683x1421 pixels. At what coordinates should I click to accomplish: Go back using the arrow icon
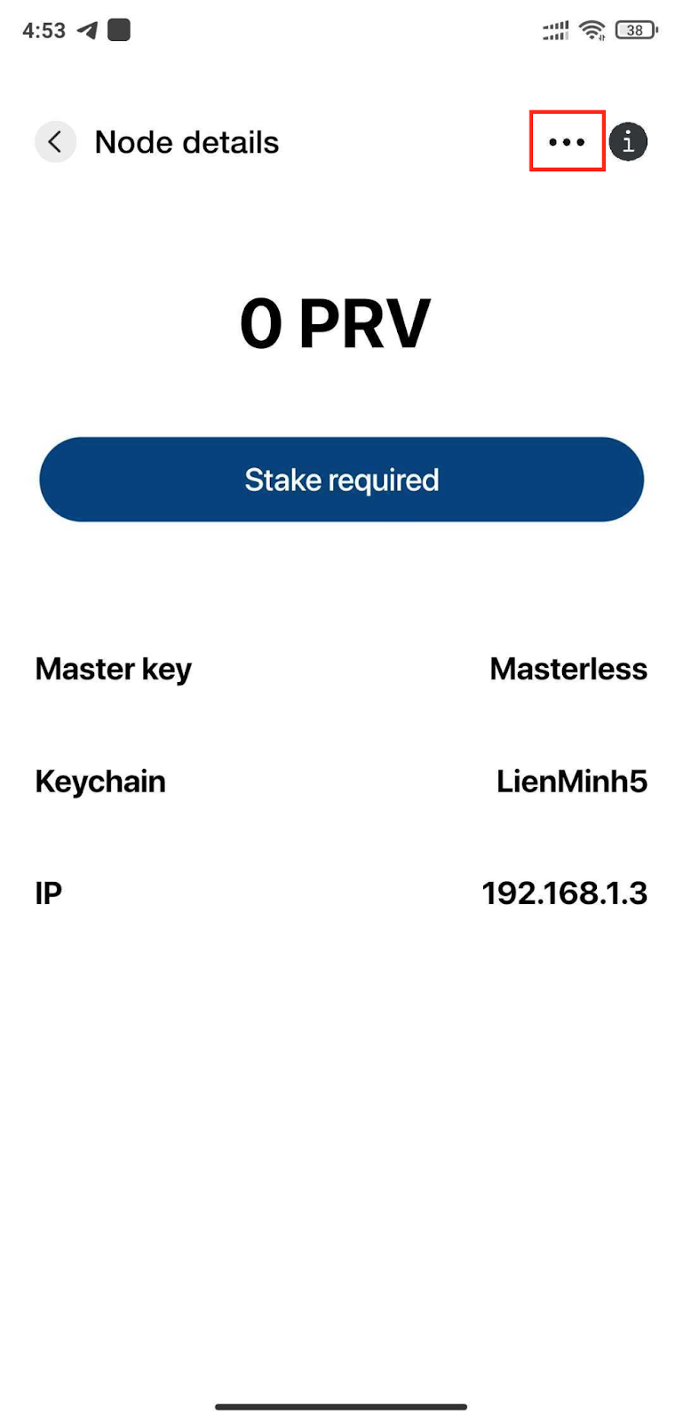[55, 142]
